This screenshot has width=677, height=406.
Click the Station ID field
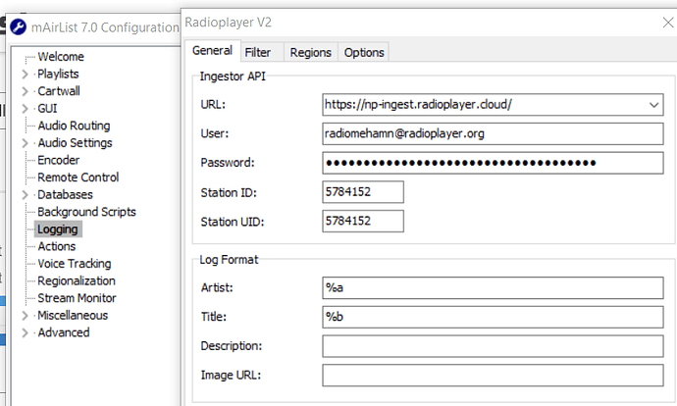[363, 192]
